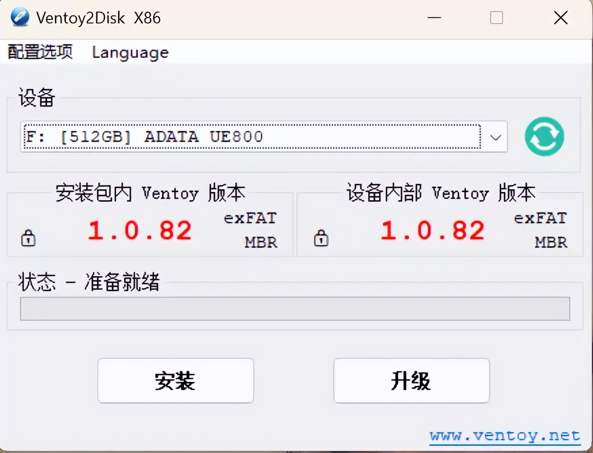Viewport: 593px width, 453px height.
Task: Minimize the Ventoy2Disk window
Action: [x=434, y=18]
